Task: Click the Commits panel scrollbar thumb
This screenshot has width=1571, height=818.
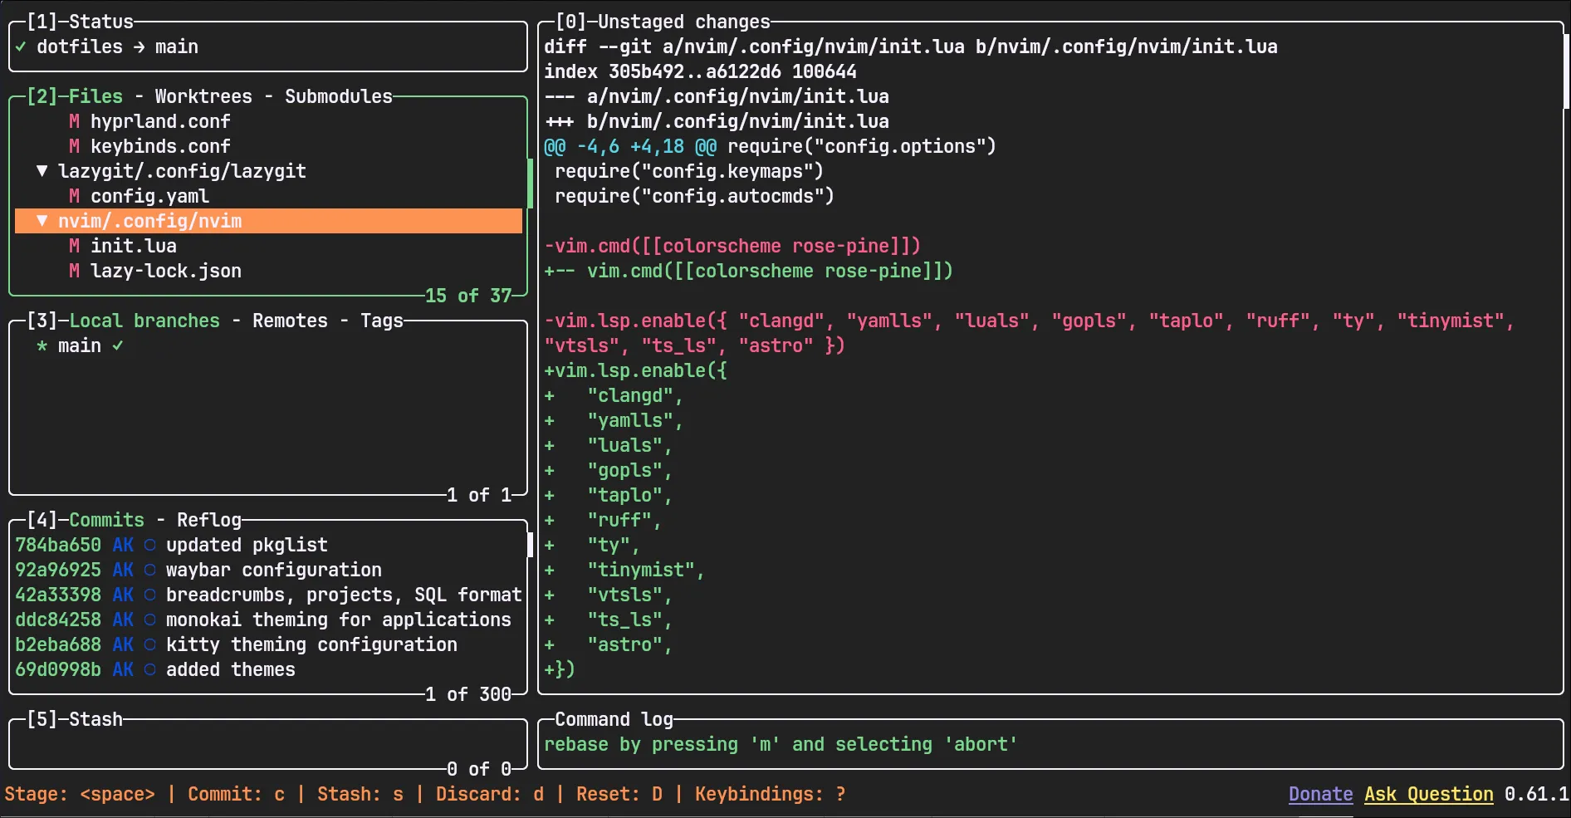Action: click(530, 545)
